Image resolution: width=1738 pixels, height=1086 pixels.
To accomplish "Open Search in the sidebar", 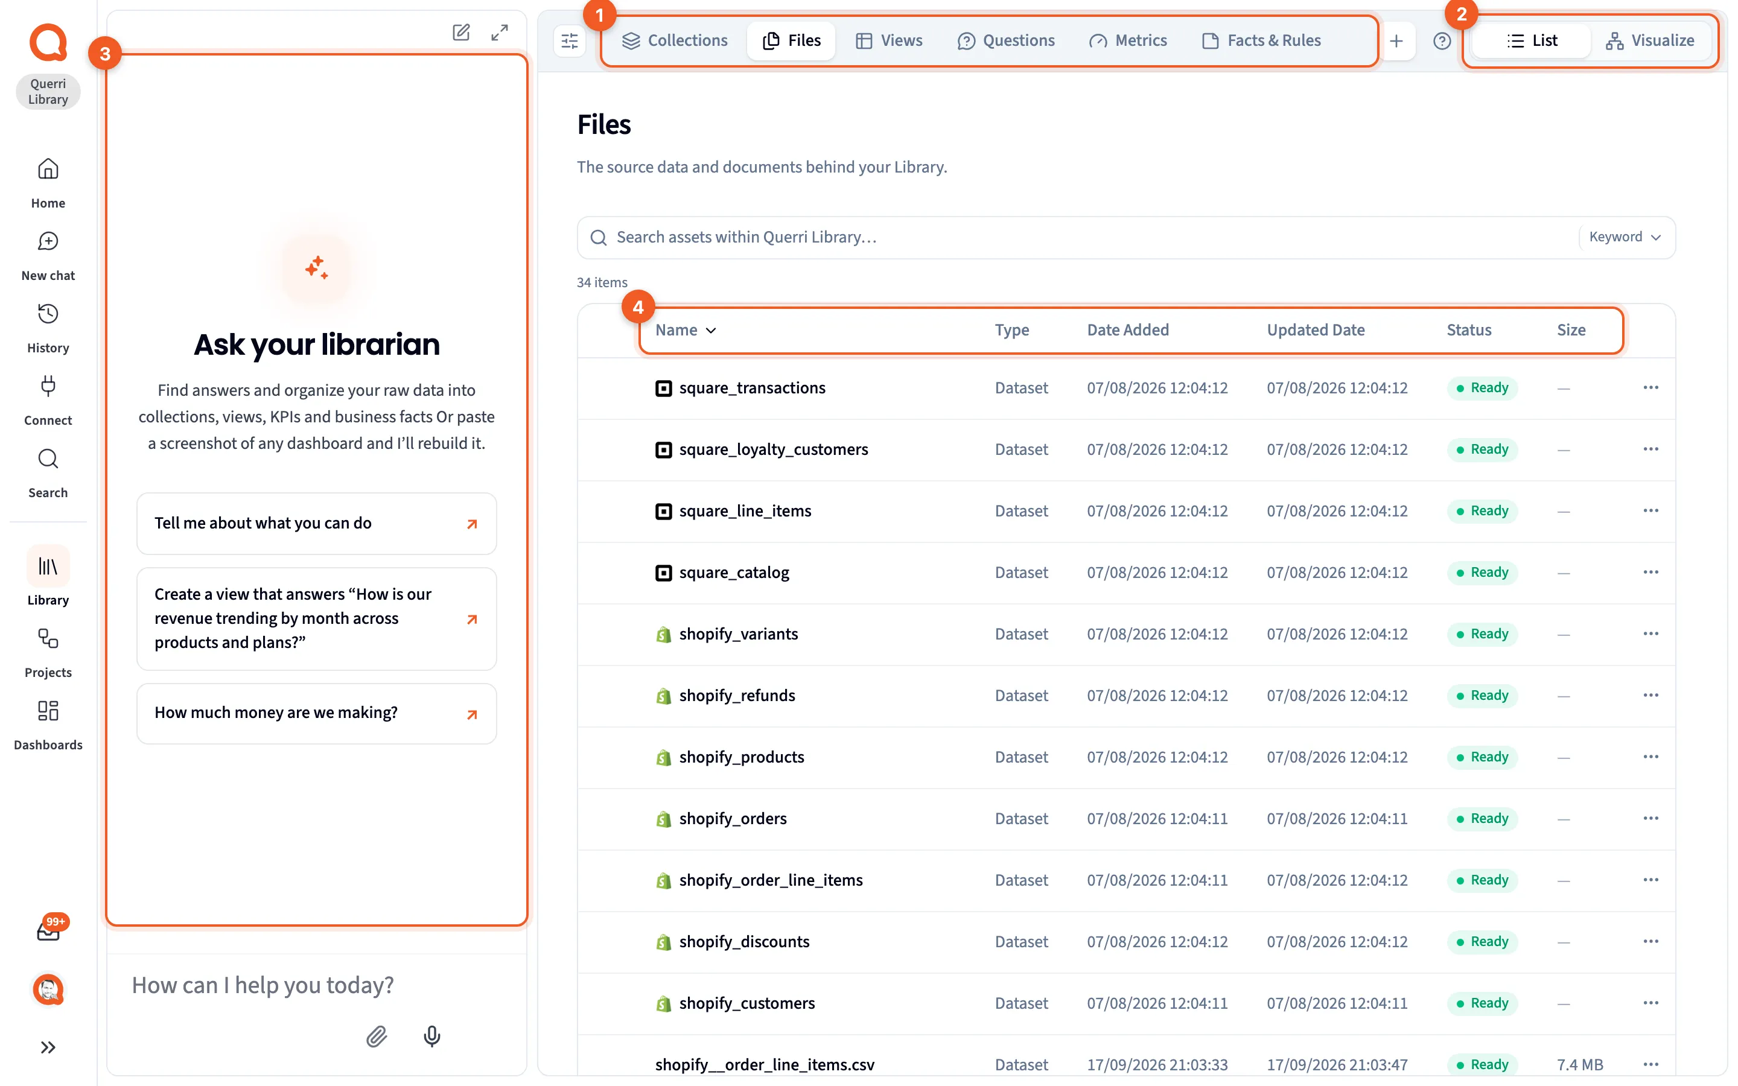I will [48, 474].
